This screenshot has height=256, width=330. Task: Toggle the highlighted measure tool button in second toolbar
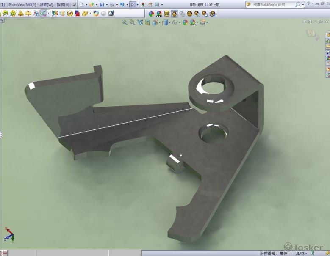pyautogui.click(x=44, y=13)
